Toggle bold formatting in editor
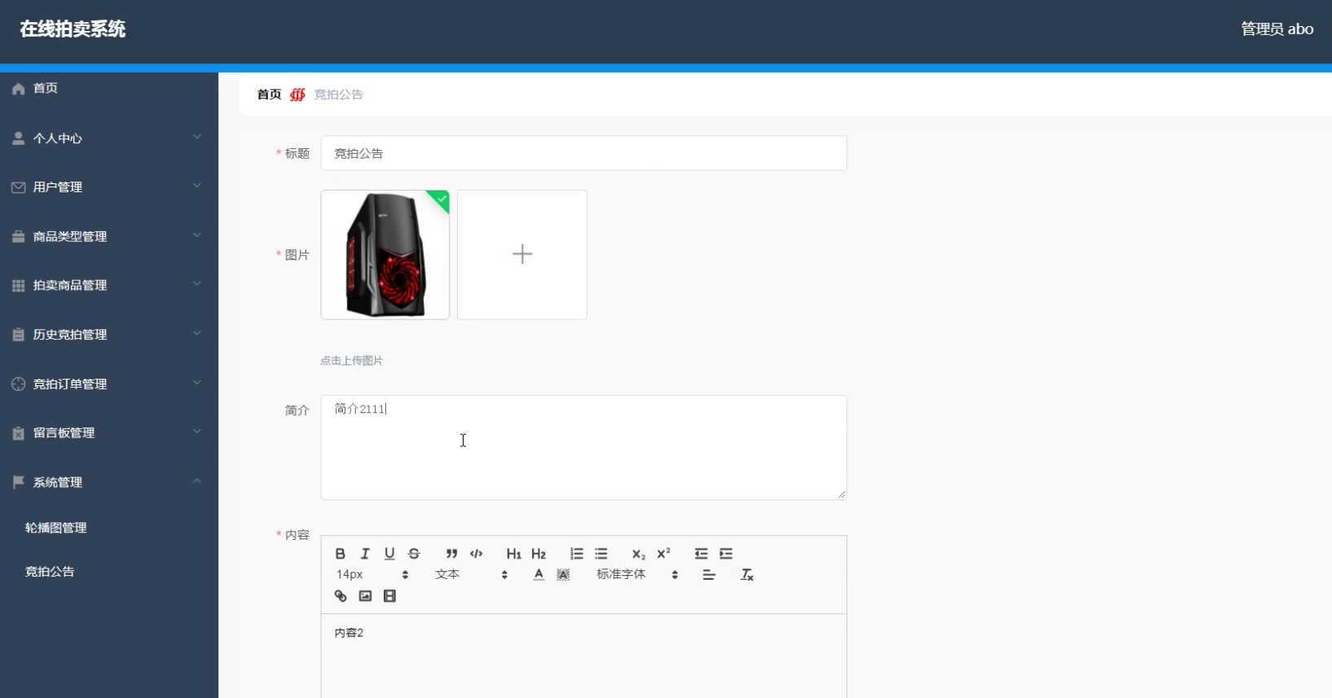This screenshot has width=1332, height=698. [341, 554]
